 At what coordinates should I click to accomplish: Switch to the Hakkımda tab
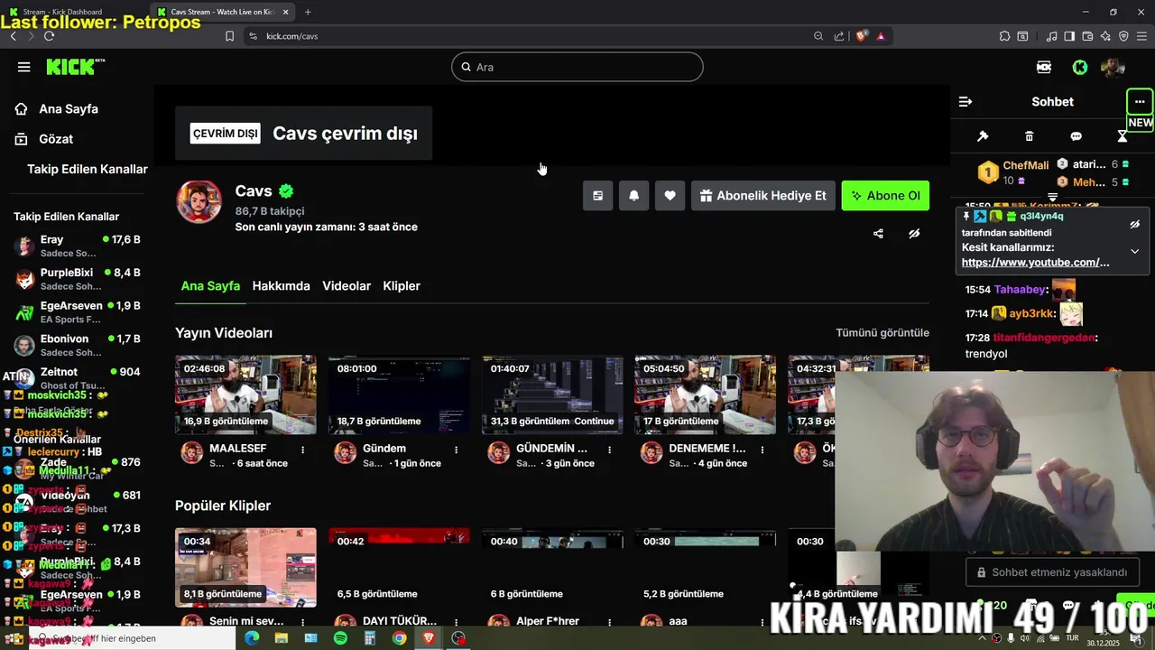tap(281, 286)
